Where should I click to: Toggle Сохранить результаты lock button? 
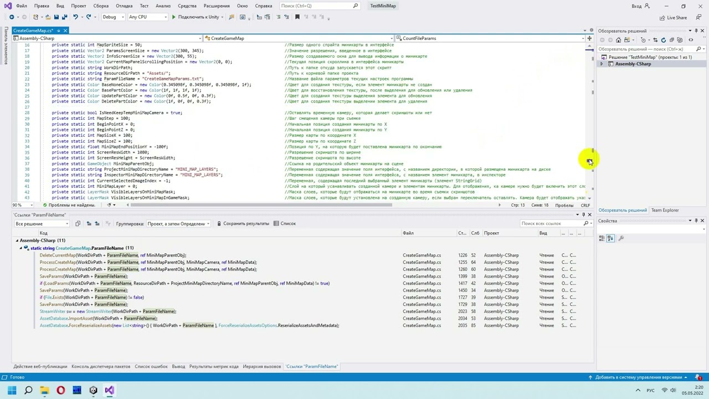[242, 223]
